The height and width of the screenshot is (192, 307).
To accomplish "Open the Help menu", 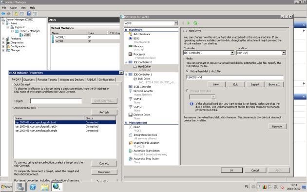I will coord(33,8).
